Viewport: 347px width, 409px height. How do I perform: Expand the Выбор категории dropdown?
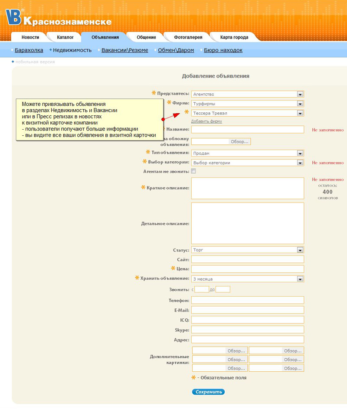[248, 163]
